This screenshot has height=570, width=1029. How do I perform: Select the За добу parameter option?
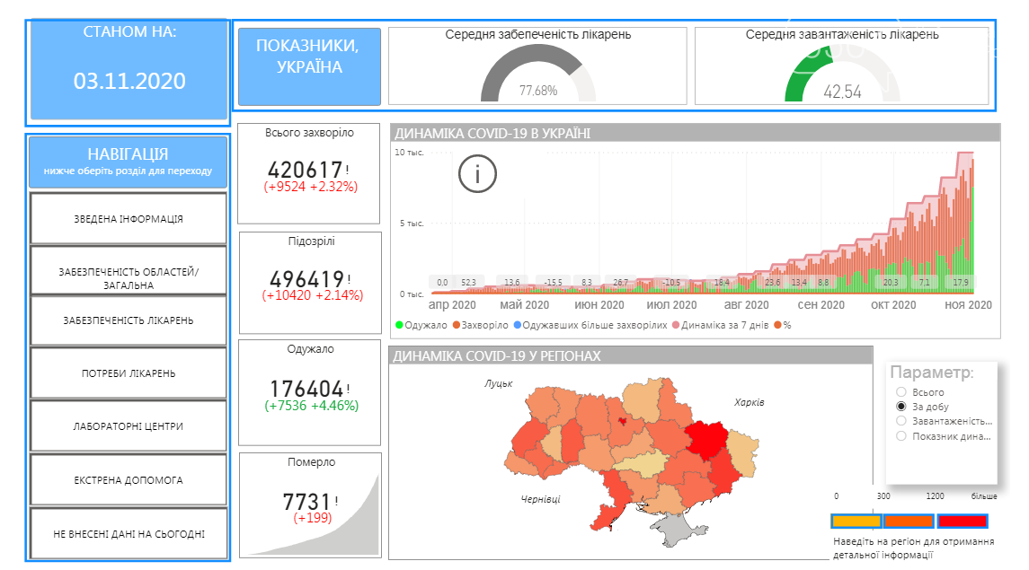(x=900, y=407)
